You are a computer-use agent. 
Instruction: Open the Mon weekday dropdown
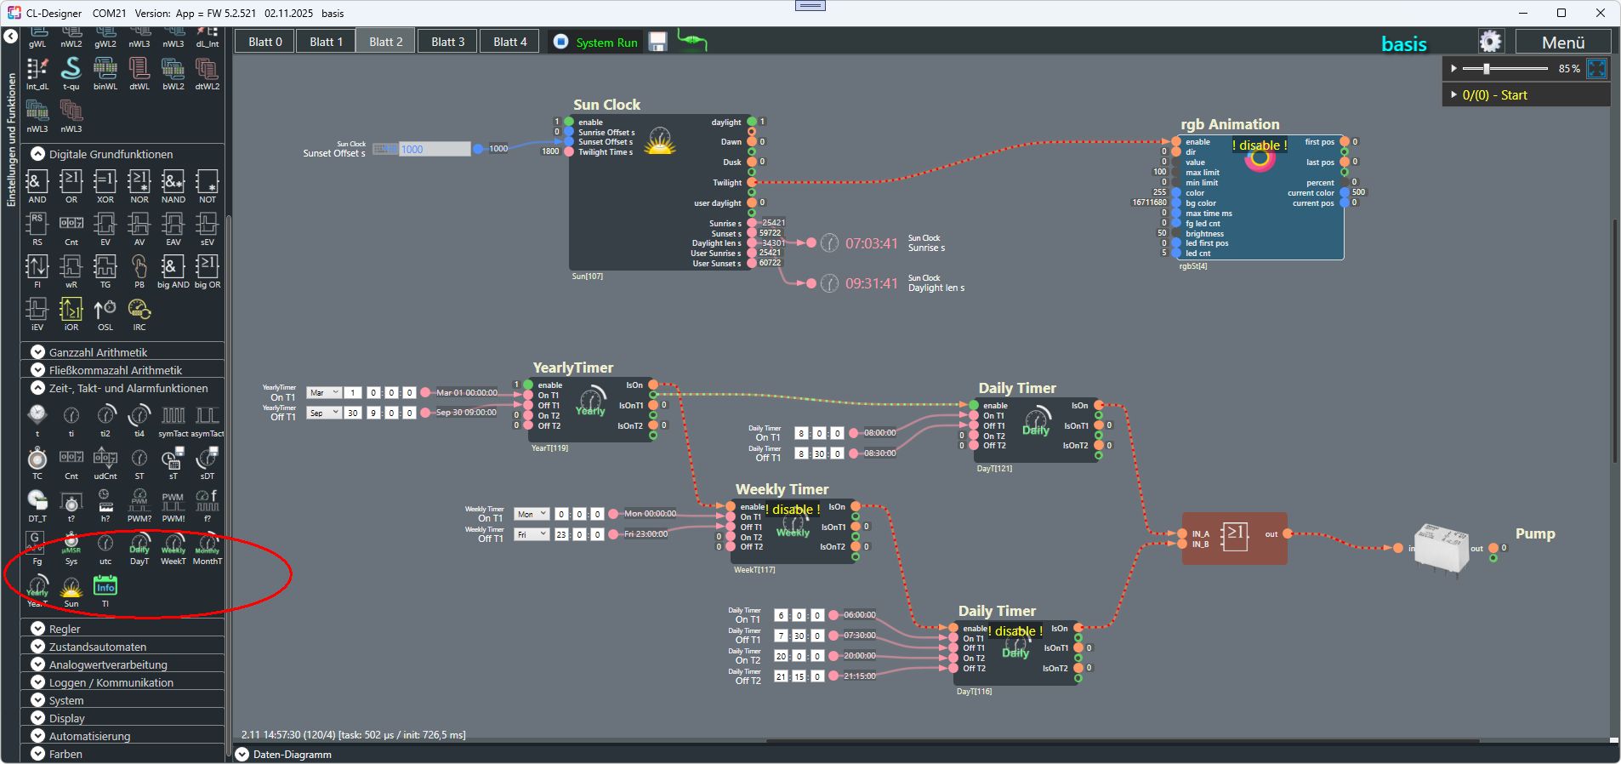pyautogui.click(x=532, y=514)
